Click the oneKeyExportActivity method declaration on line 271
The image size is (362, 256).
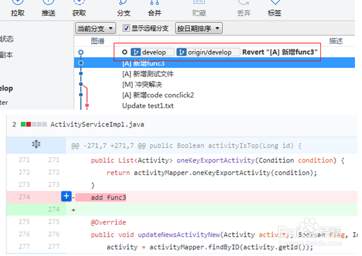[x=218, y=160]
